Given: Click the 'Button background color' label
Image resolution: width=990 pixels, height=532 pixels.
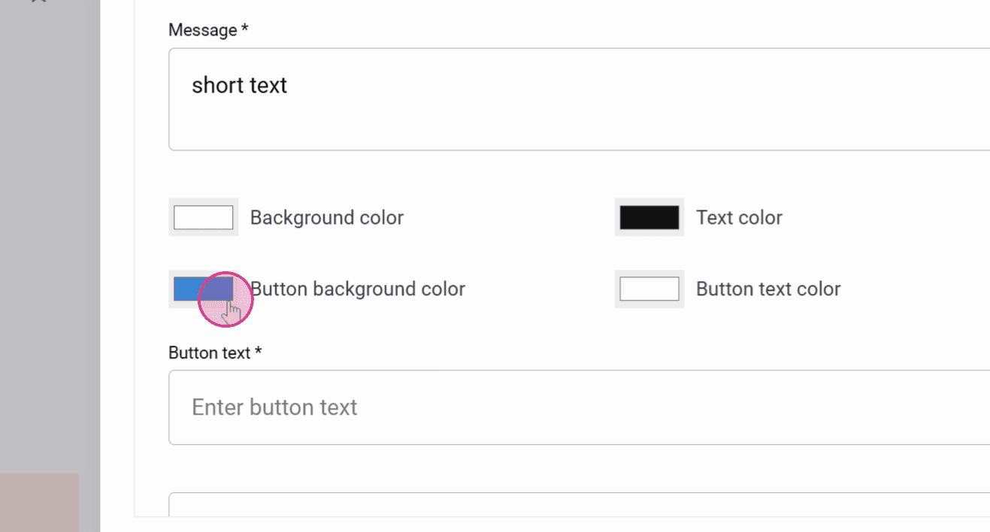Looking at the screenshot, I should (358, 289).
